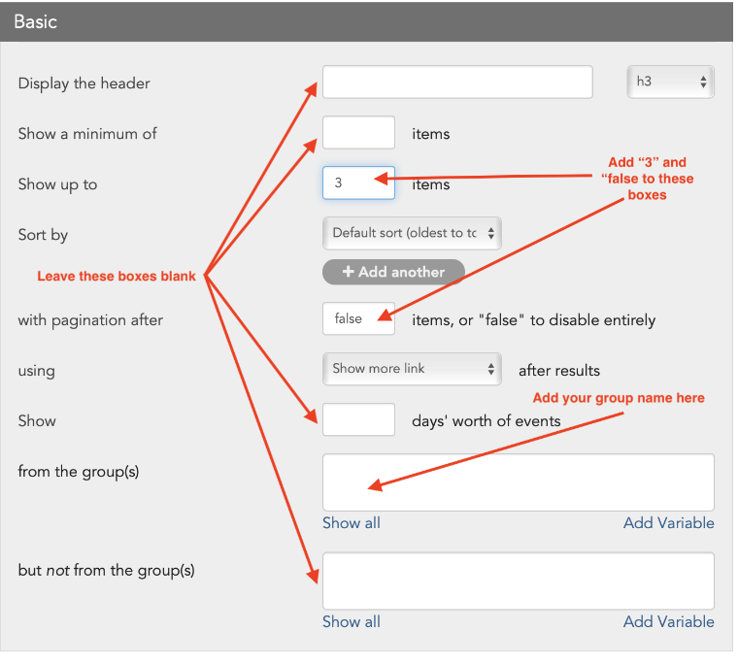Focus the from the group(s) text area
738x664 pixels.
518,482
